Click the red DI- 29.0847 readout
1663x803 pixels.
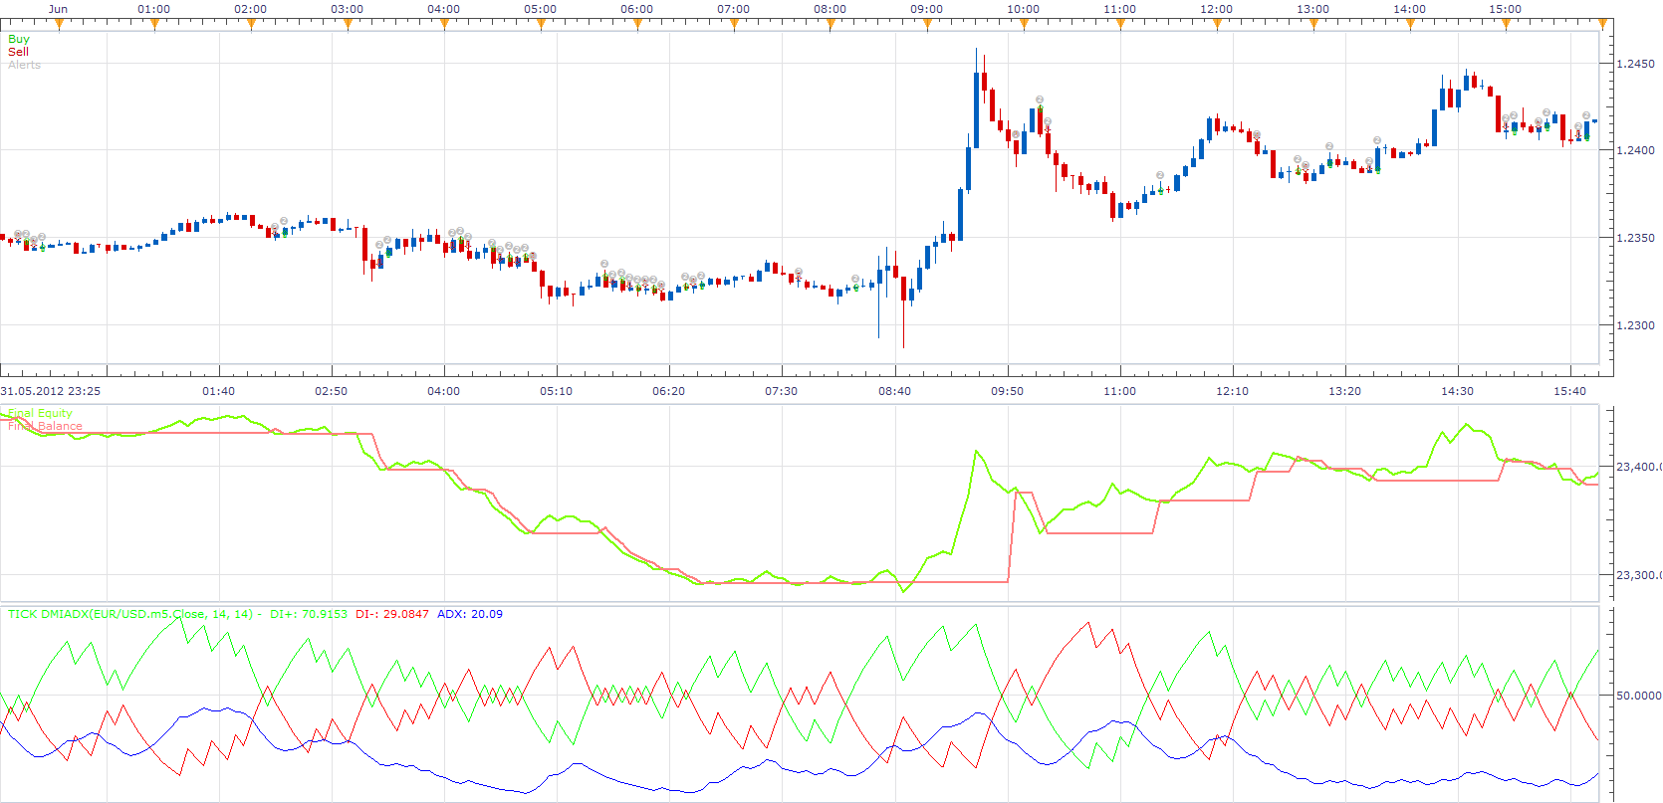[392, 614]
